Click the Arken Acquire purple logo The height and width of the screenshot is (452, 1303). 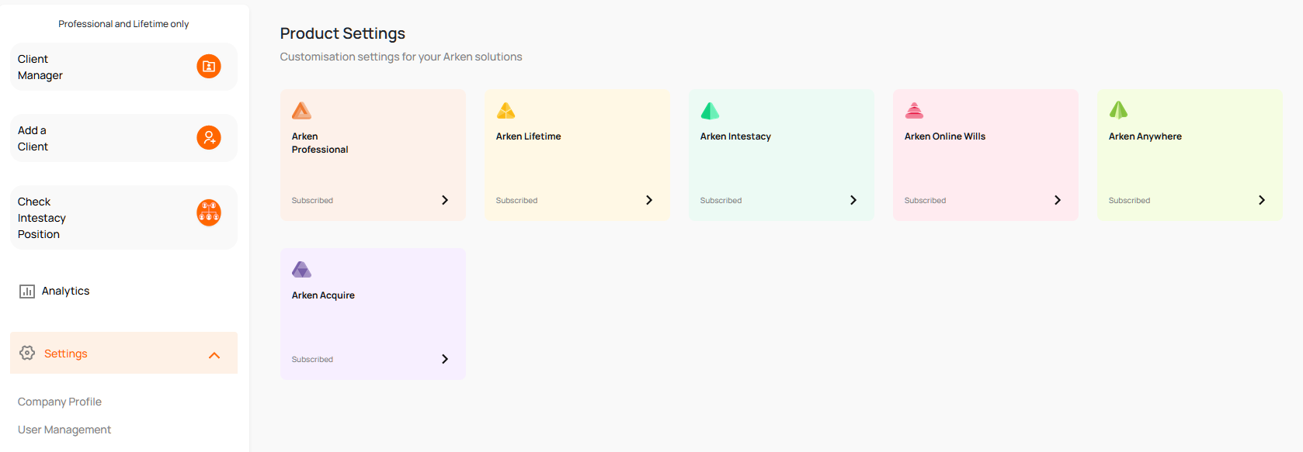pyautogui.click(x=301, y=270)
